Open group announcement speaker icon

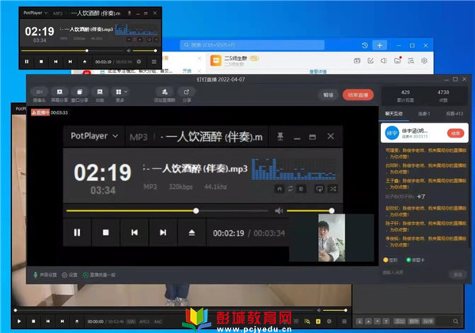click(383, 61)
